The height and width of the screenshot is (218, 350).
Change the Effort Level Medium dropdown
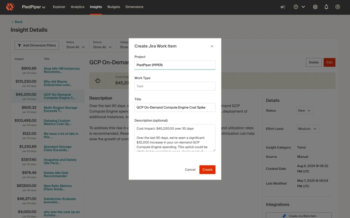[307, 129]
